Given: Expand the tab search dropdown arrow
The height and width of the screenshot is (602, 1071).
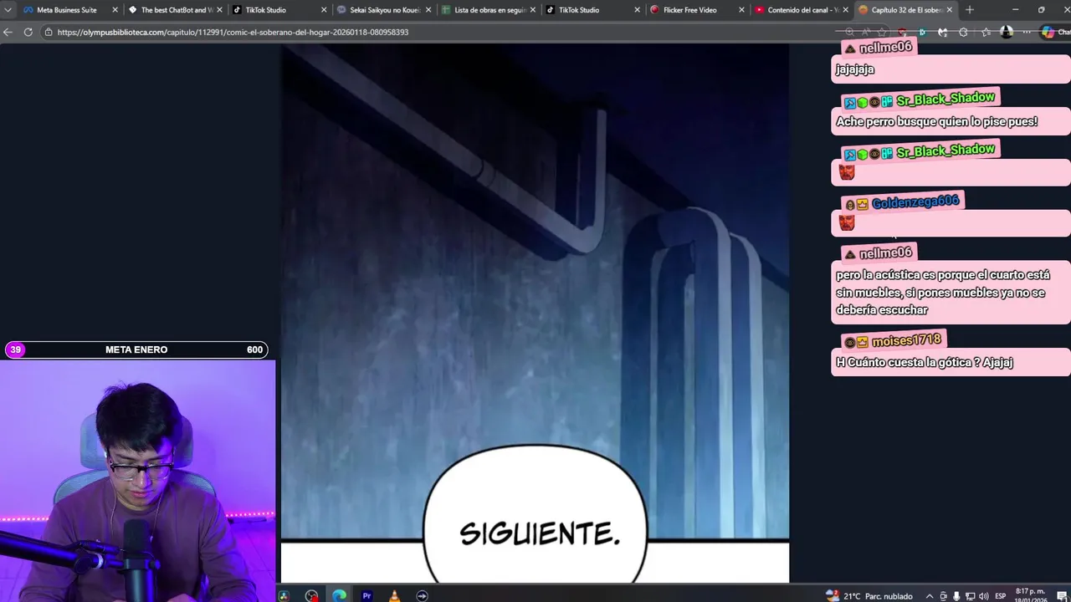Looking at the screenshot, I should pos(8,10).
